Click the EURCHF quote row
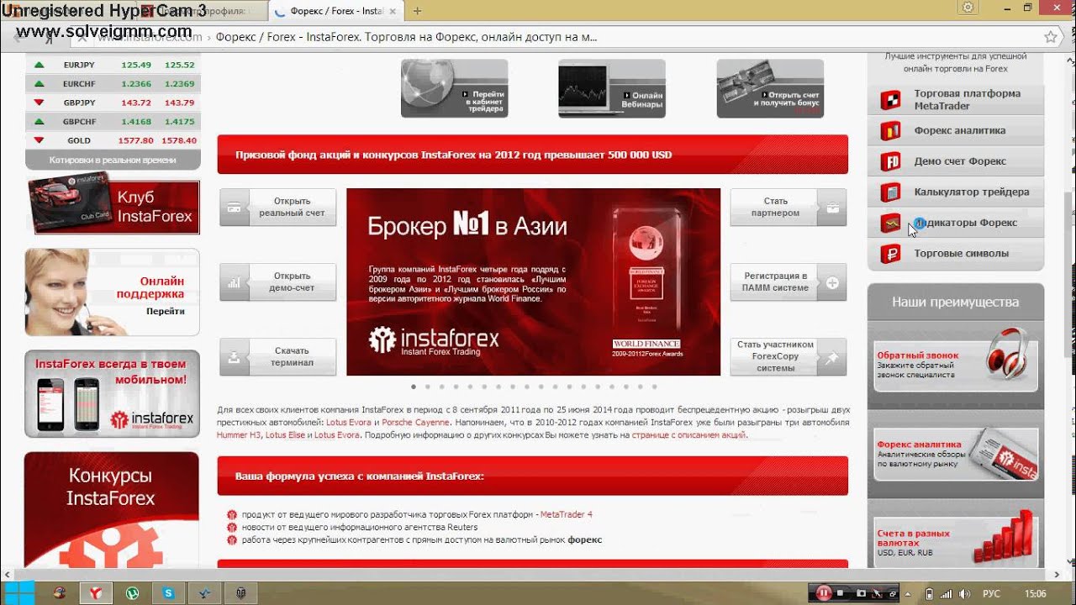The height and width of the screenshot is (605, 1076). pyautogui.click(x=113, y=84)
